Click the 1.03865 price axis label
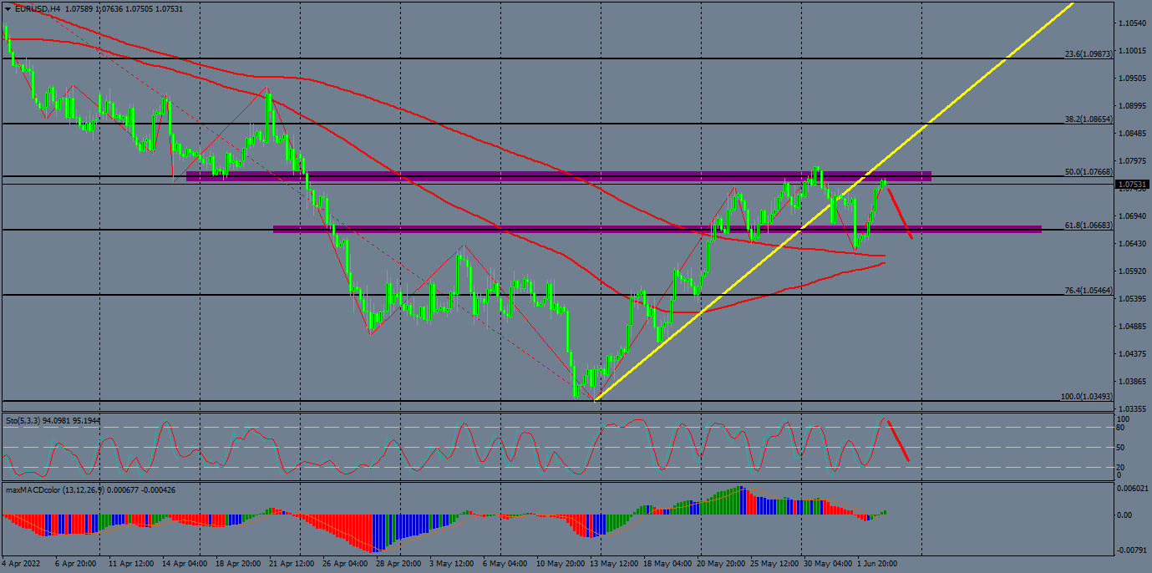Viewport: 1152px width, 573px height. [x=1134, y=382]
